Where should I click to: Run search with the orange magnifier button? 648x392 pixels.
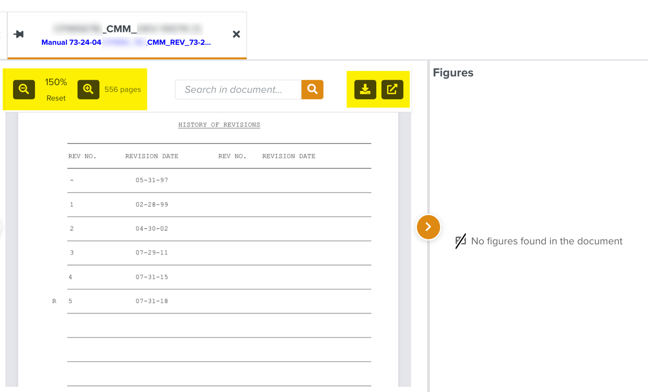pos(312,90)
